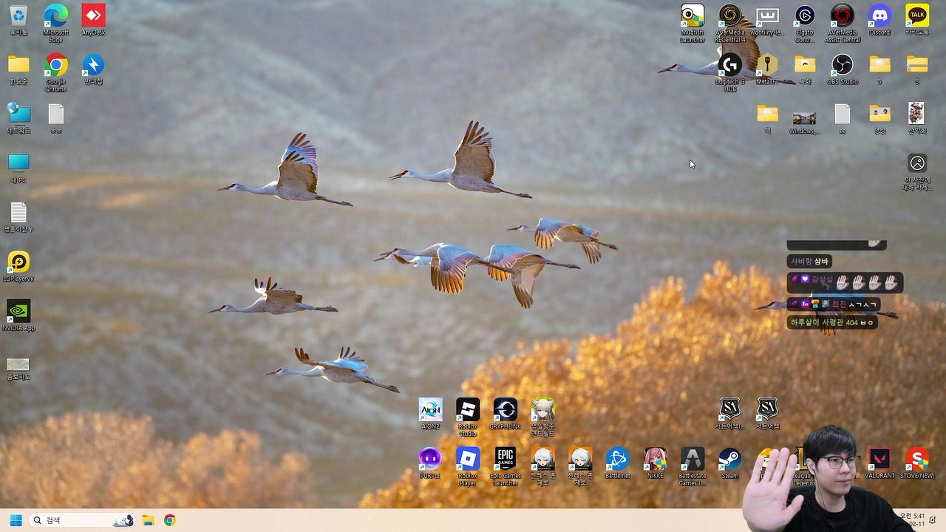Select the Steam desktop icon
Screen dimensions: 946x532
[x=729, y=460]
